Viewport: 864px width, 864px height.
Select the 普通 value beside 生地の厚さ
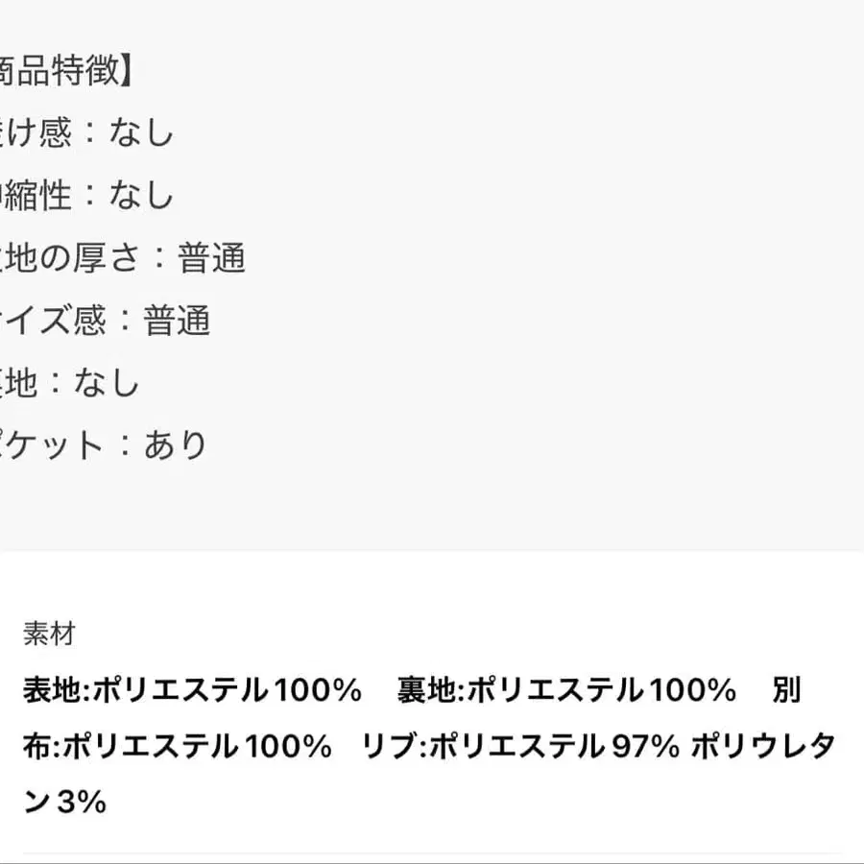212,257
